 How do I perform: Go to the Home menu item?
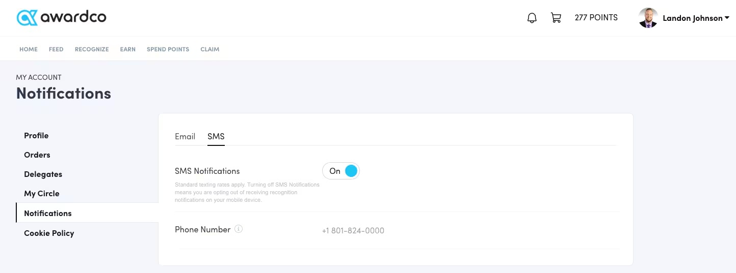pyautogui.click(x=29, y=49)
